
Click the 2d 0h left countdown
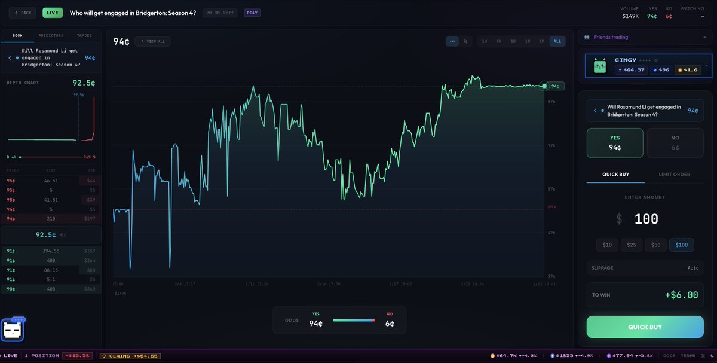220,13
